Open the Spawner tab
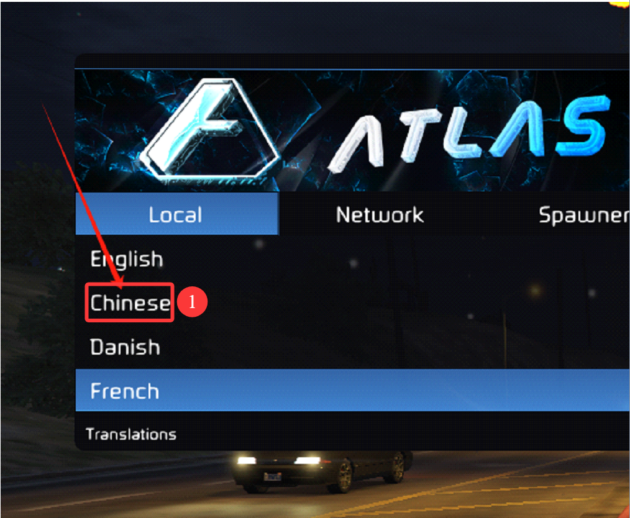Image resolution: width=630 pixels, height=518 pixels. (x=584, y=215)
